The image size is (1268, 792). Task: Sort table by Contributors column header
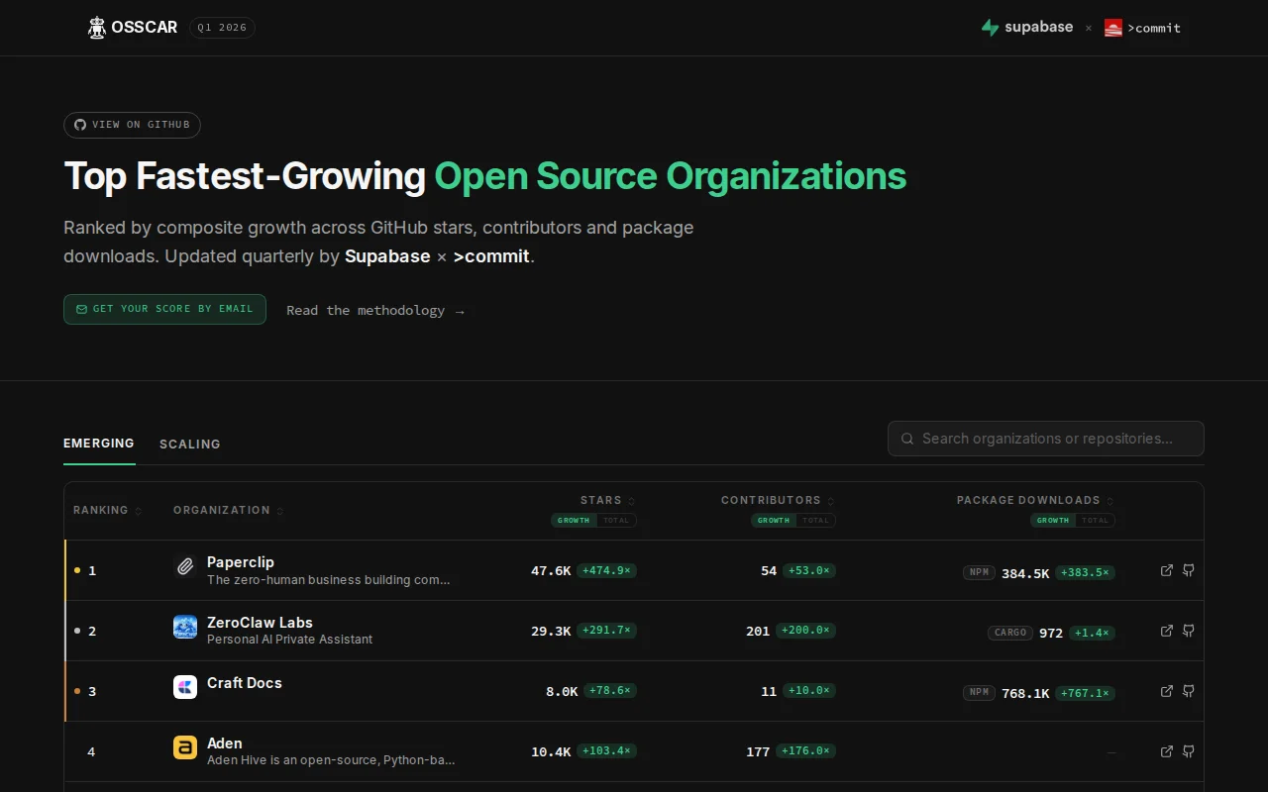coord(778,500)
